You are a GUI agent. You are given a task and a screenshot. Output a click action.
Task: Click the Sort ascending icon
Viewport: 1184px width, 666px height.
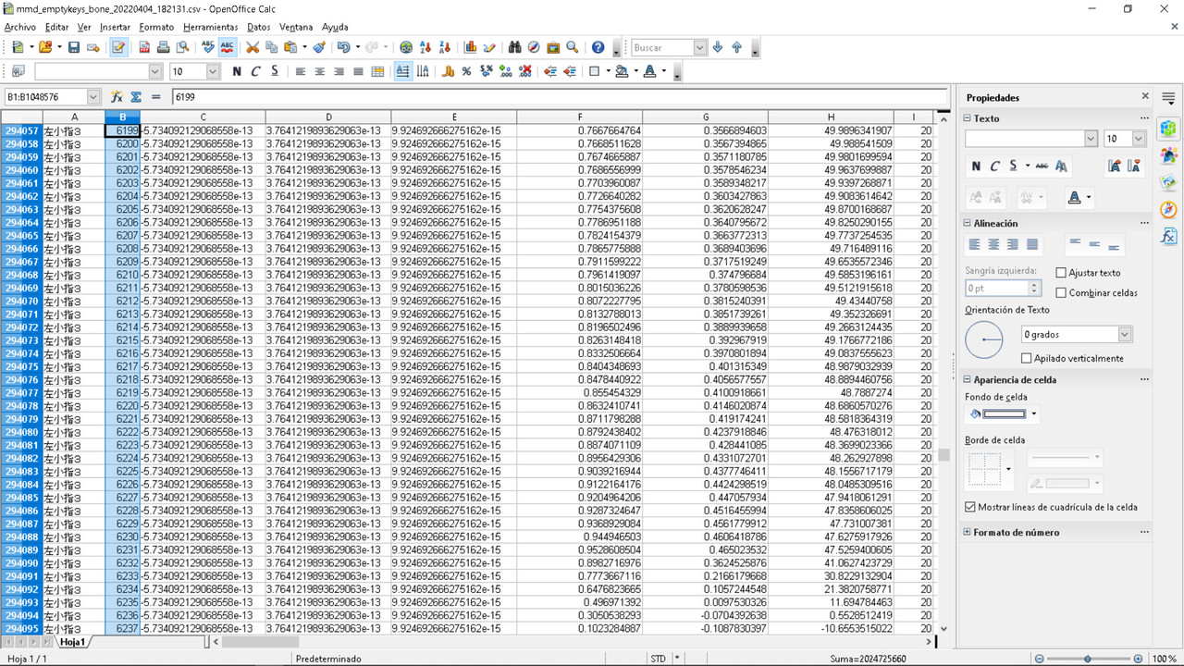pos(425,47)
